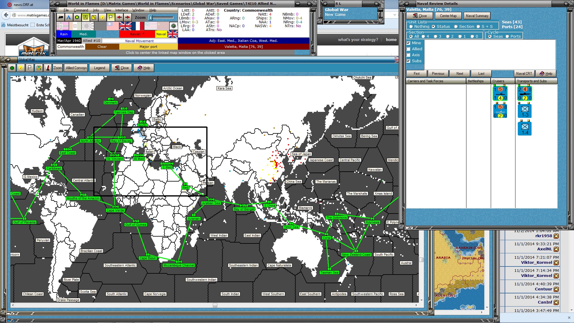Uncheck the Mine checkbox
The height and width of the screenshot is (323, 574).
click(408, 43)
